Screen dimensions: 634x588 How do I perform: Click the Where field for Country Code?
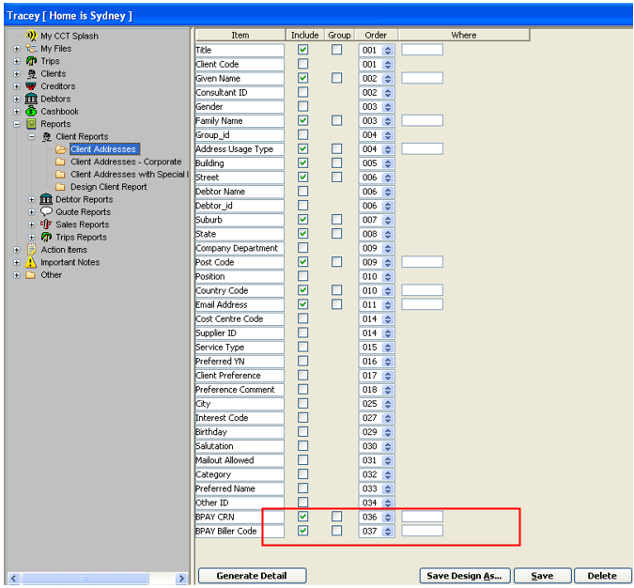[x=422, y=290]
